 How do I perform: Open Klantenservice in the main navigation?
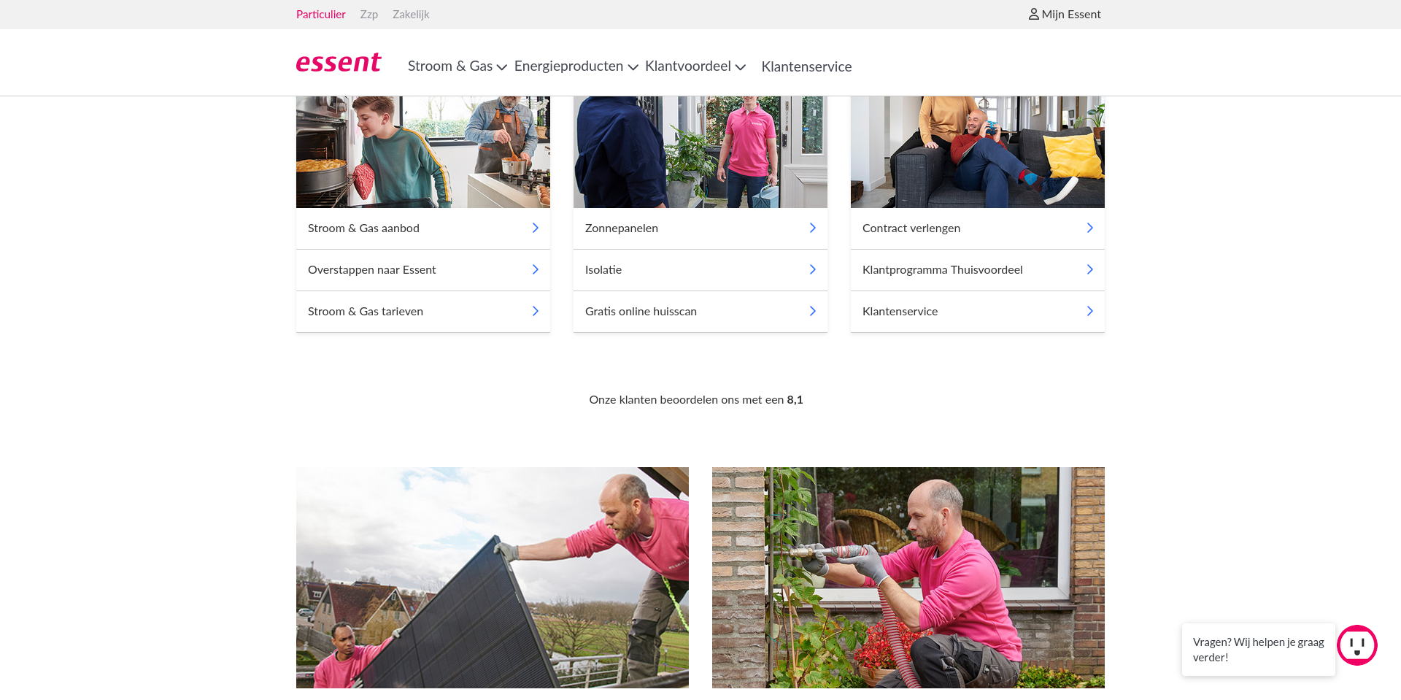(x=806, y=66)
